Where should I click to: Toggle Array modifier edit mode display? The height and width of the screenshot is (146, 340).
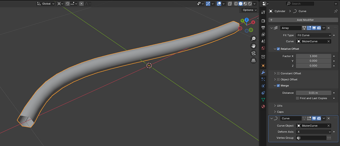pos(309,28)
